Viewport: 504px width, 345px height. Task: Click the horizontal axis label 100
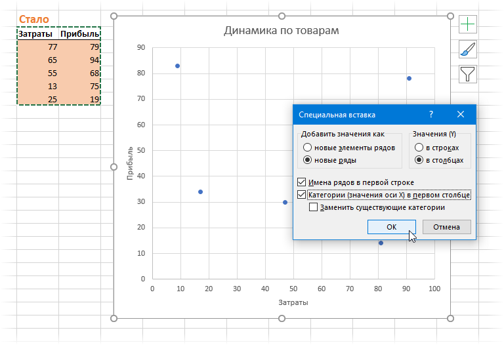tap(434, 289)
